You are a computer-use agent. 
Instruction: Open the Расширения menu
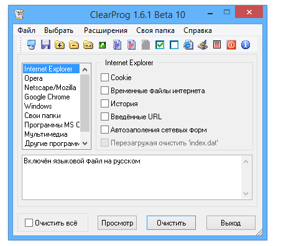[106, 30]
